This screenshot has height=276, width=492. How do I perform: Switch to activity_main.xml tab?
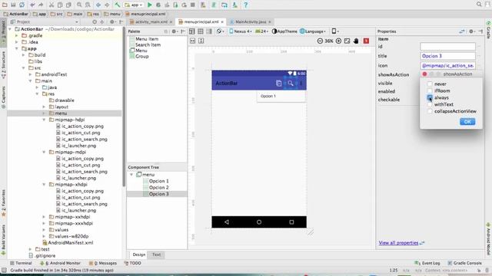[x=151, y=22]
